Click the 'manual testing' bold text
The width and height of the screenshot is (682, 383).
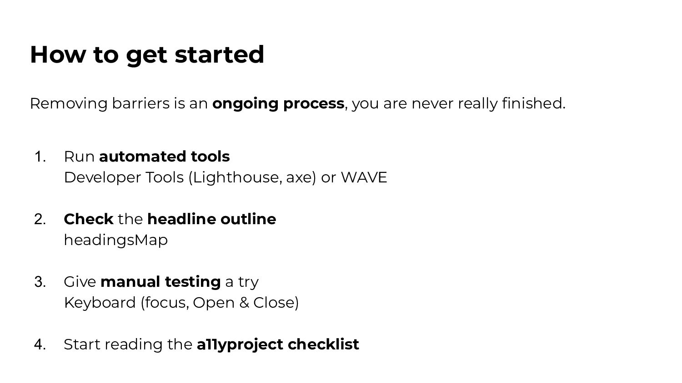(160, 282)
